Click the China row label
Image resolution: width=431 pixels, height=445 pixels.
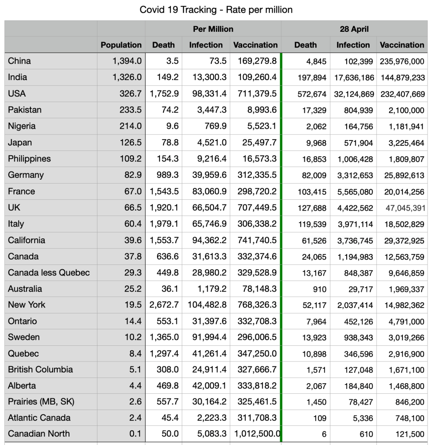point(20,61)
